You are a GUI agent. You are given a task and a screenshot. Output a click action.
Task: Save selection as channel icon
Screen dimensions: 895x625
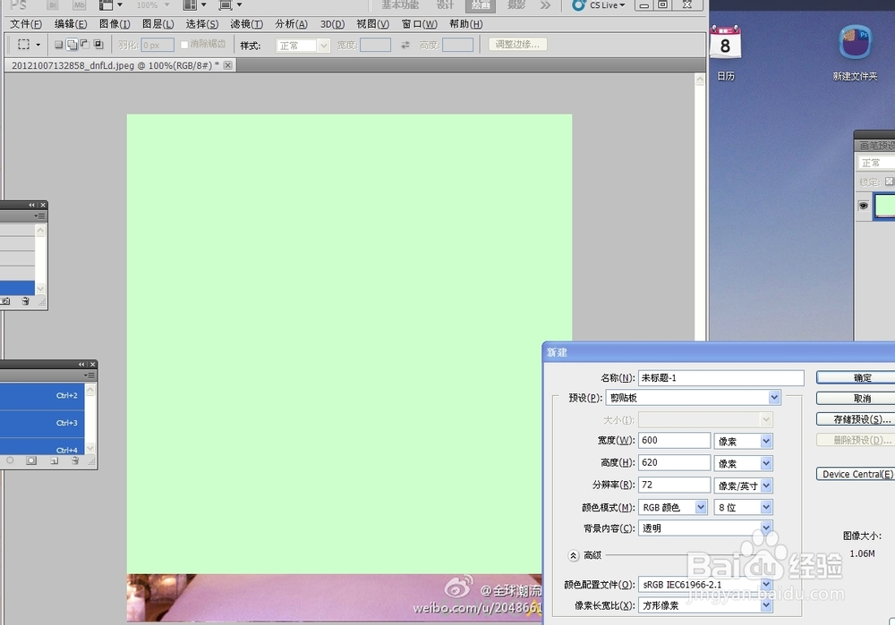(x=31, y=460)
